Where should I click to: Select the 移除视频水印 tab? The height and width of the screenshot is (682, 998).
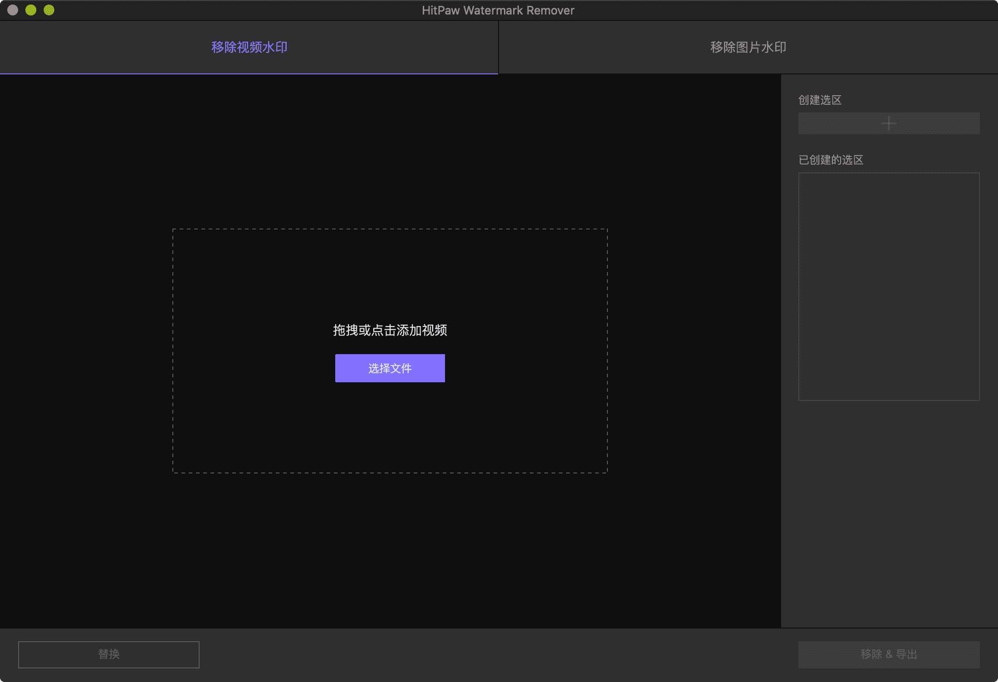pyautogui.click(x=249, y=47)
